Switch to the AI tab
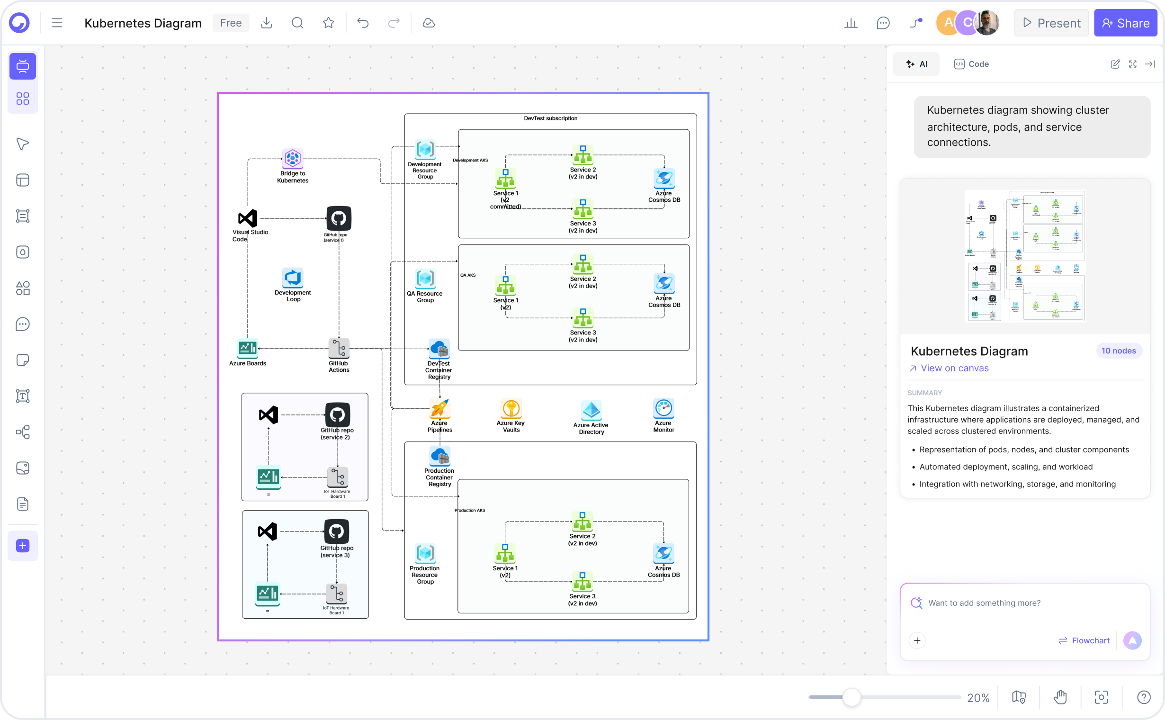The width and height of the screenshot is (1165, 720). [x=916, y=64]
